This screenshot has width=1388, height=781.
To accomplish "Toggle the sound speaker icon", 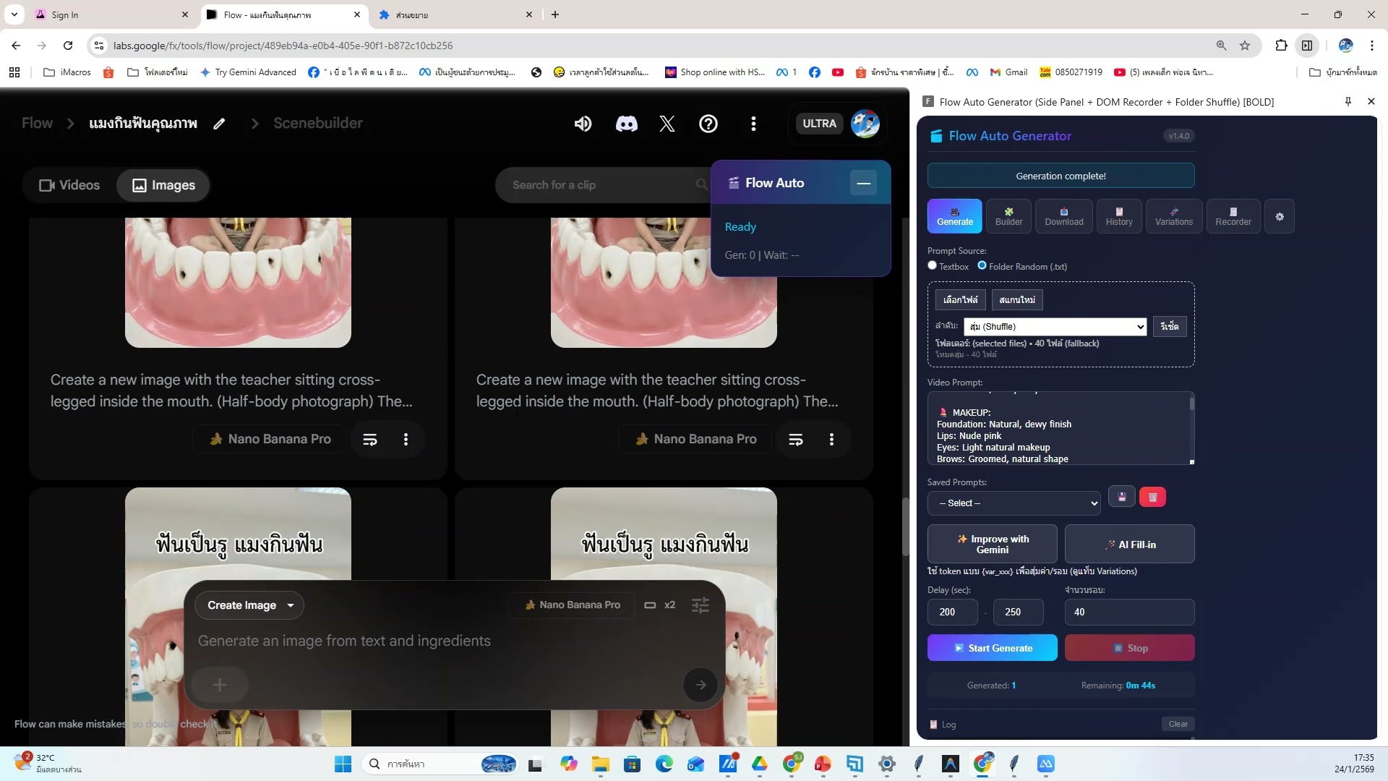I will click(583, 124).
